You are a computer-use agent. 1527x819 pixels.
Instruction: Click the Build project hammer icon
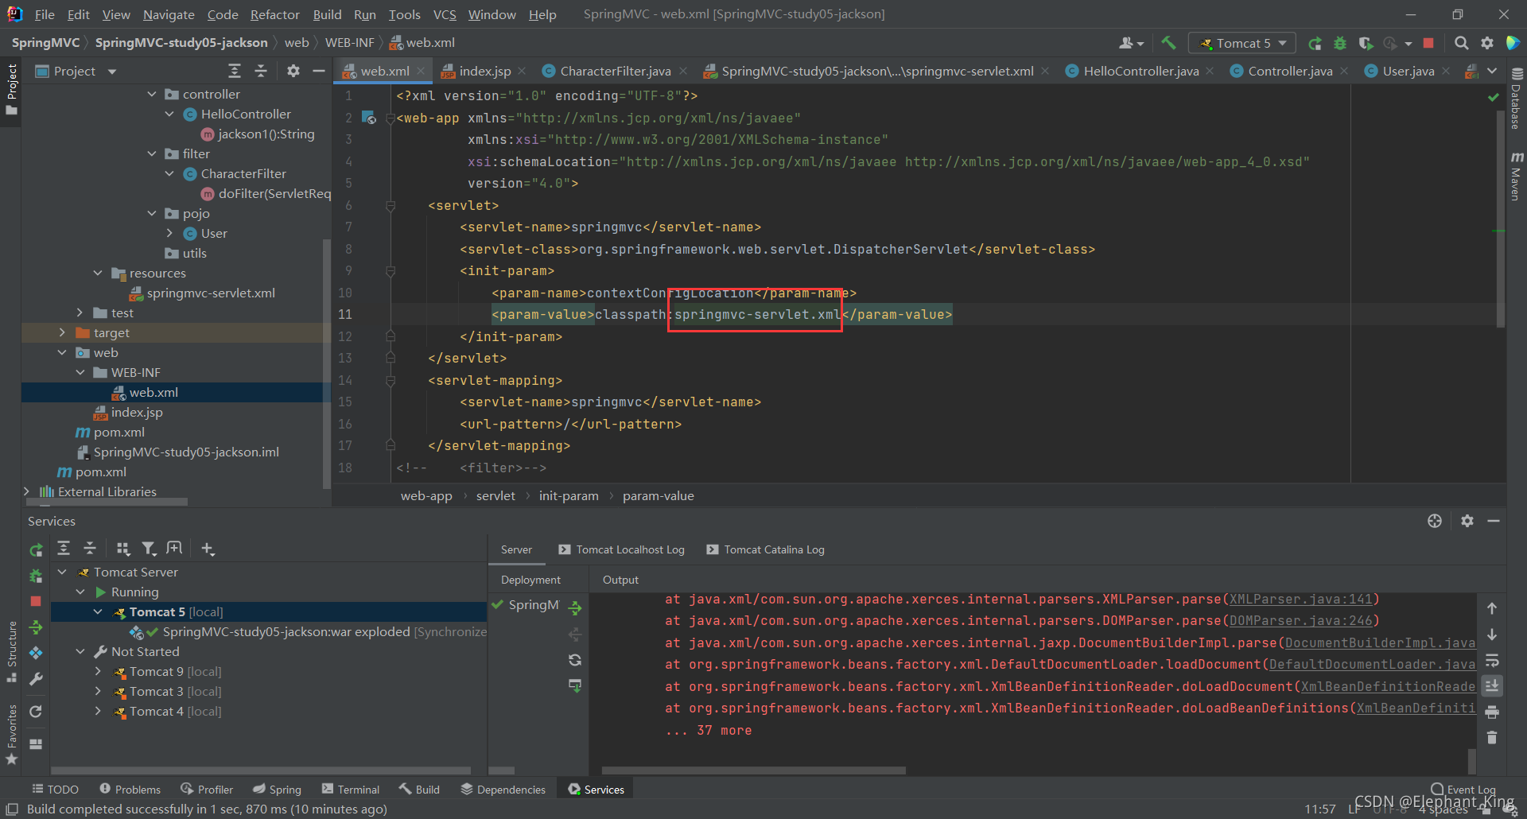click(1168, 43)
